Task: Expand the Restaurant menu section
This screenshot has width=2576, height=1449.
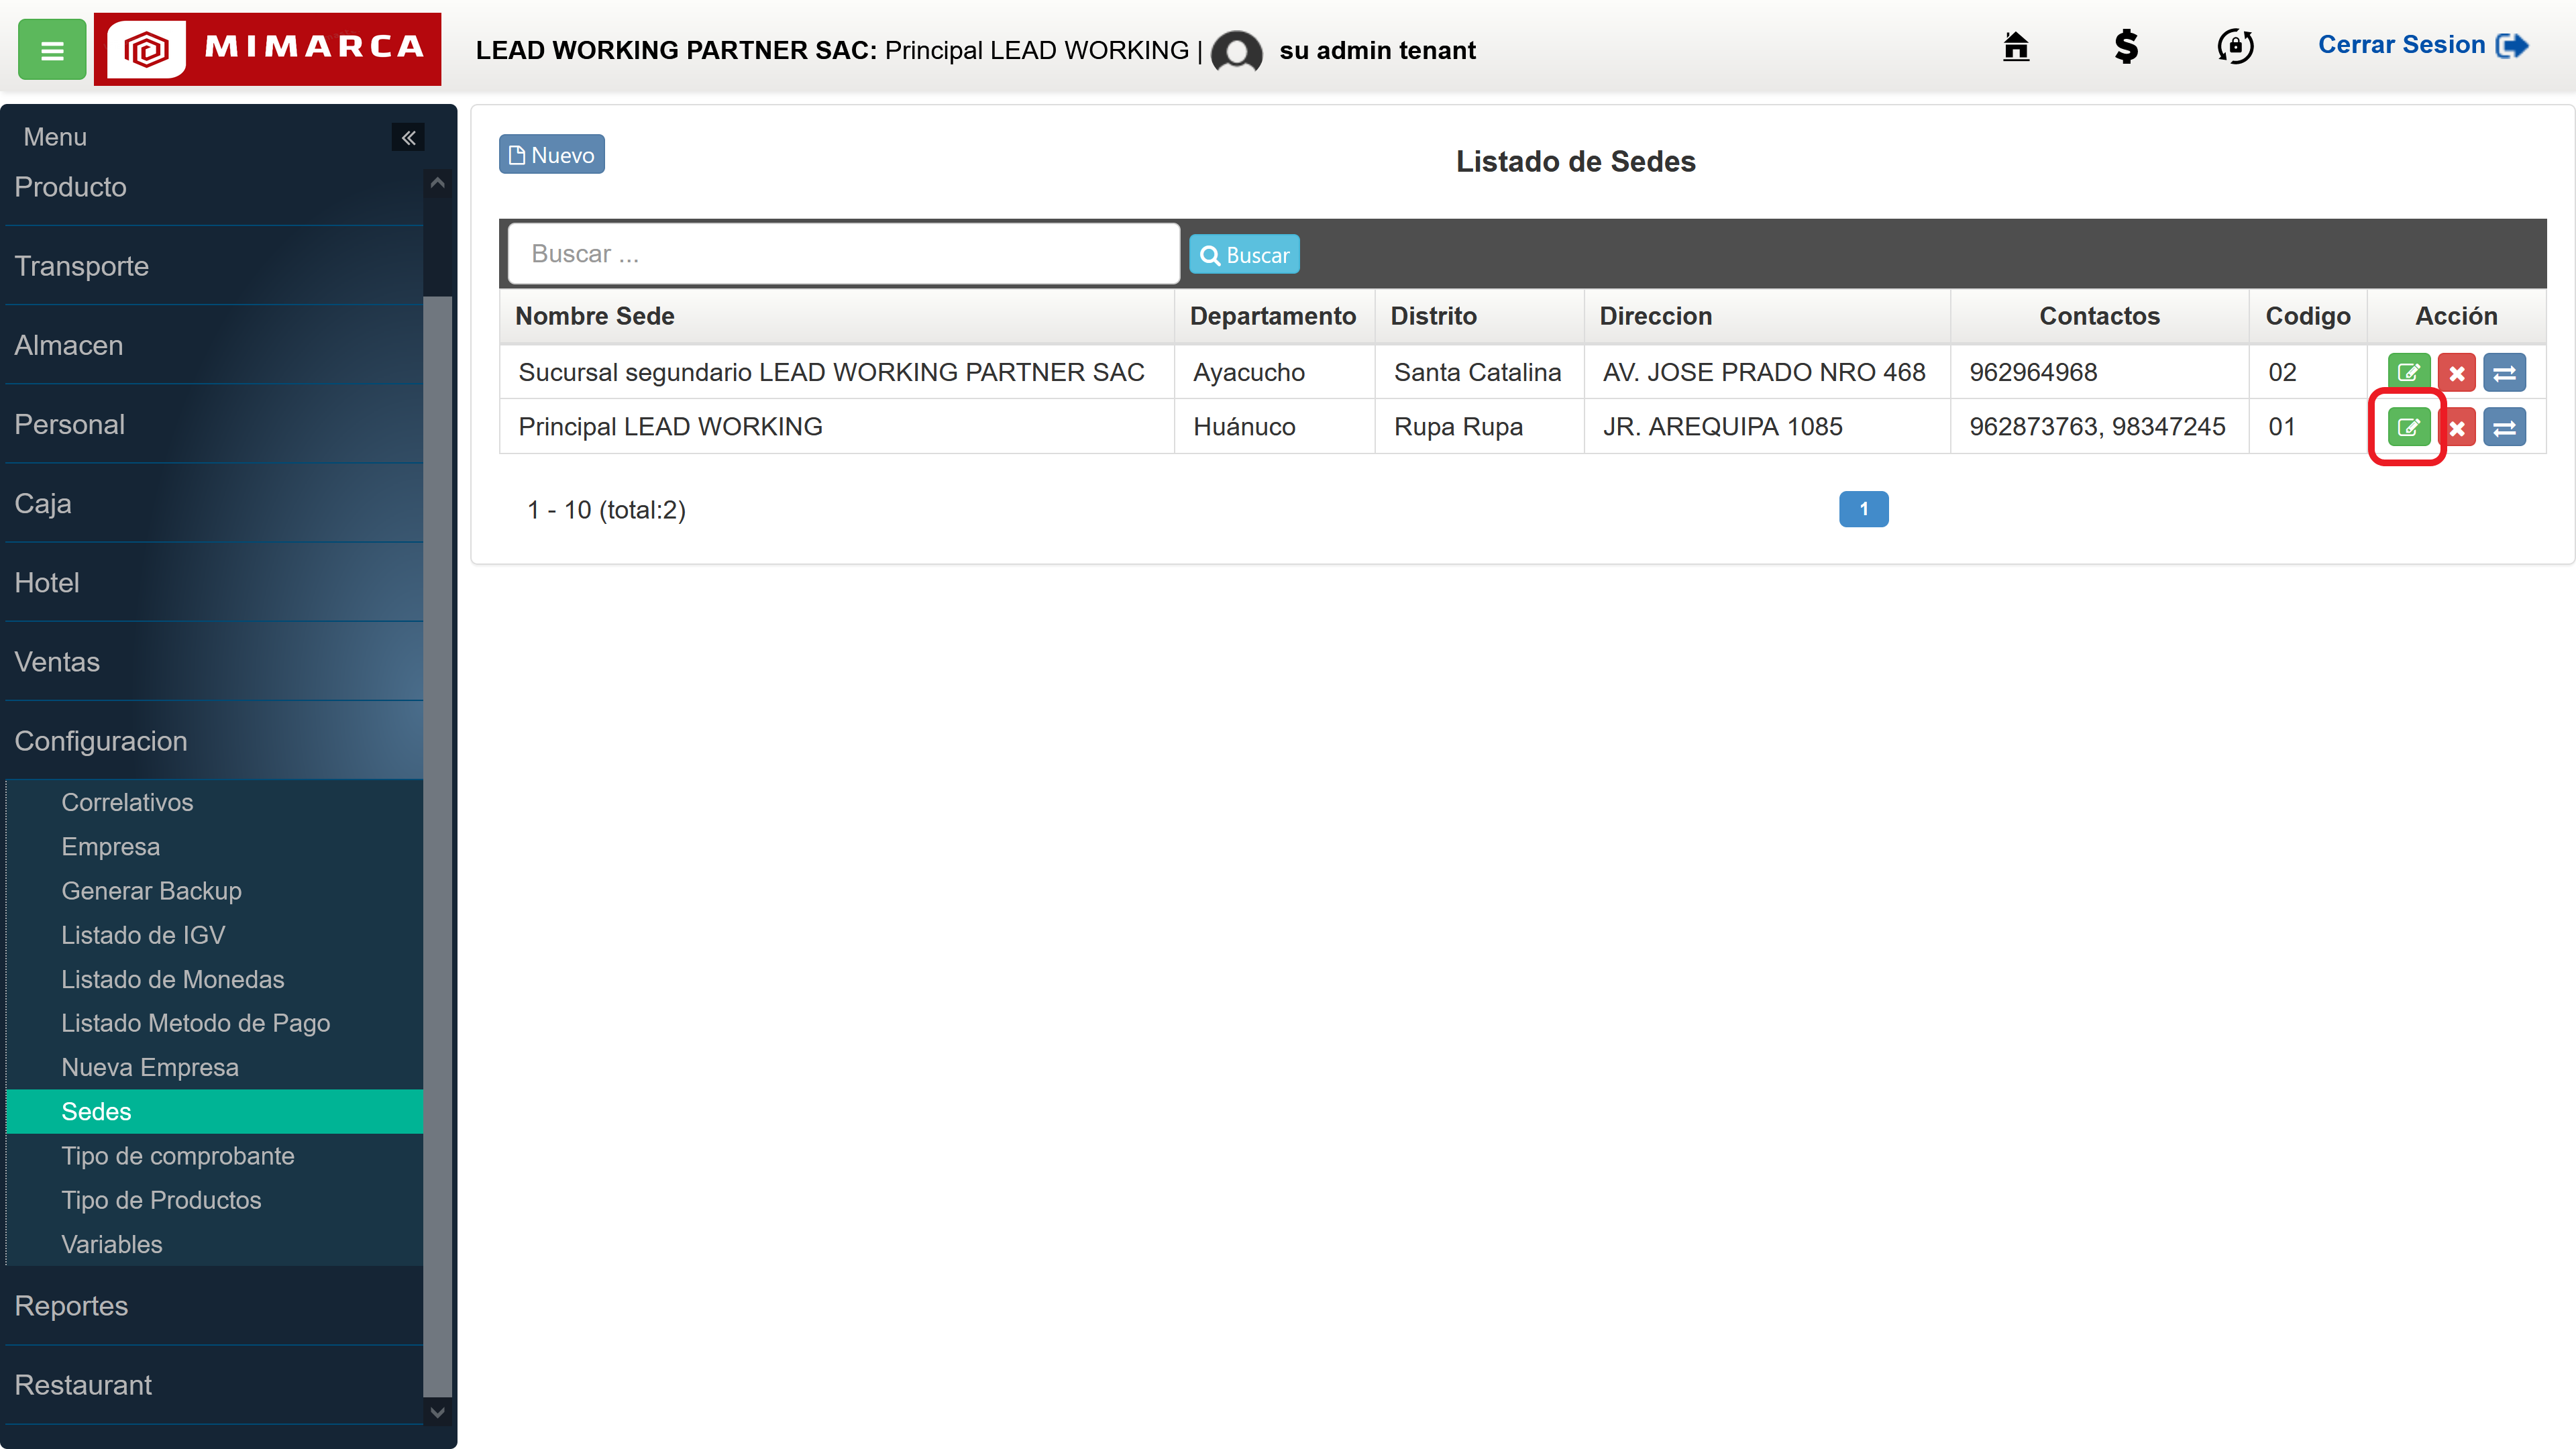Action: tap(214, 1385)
